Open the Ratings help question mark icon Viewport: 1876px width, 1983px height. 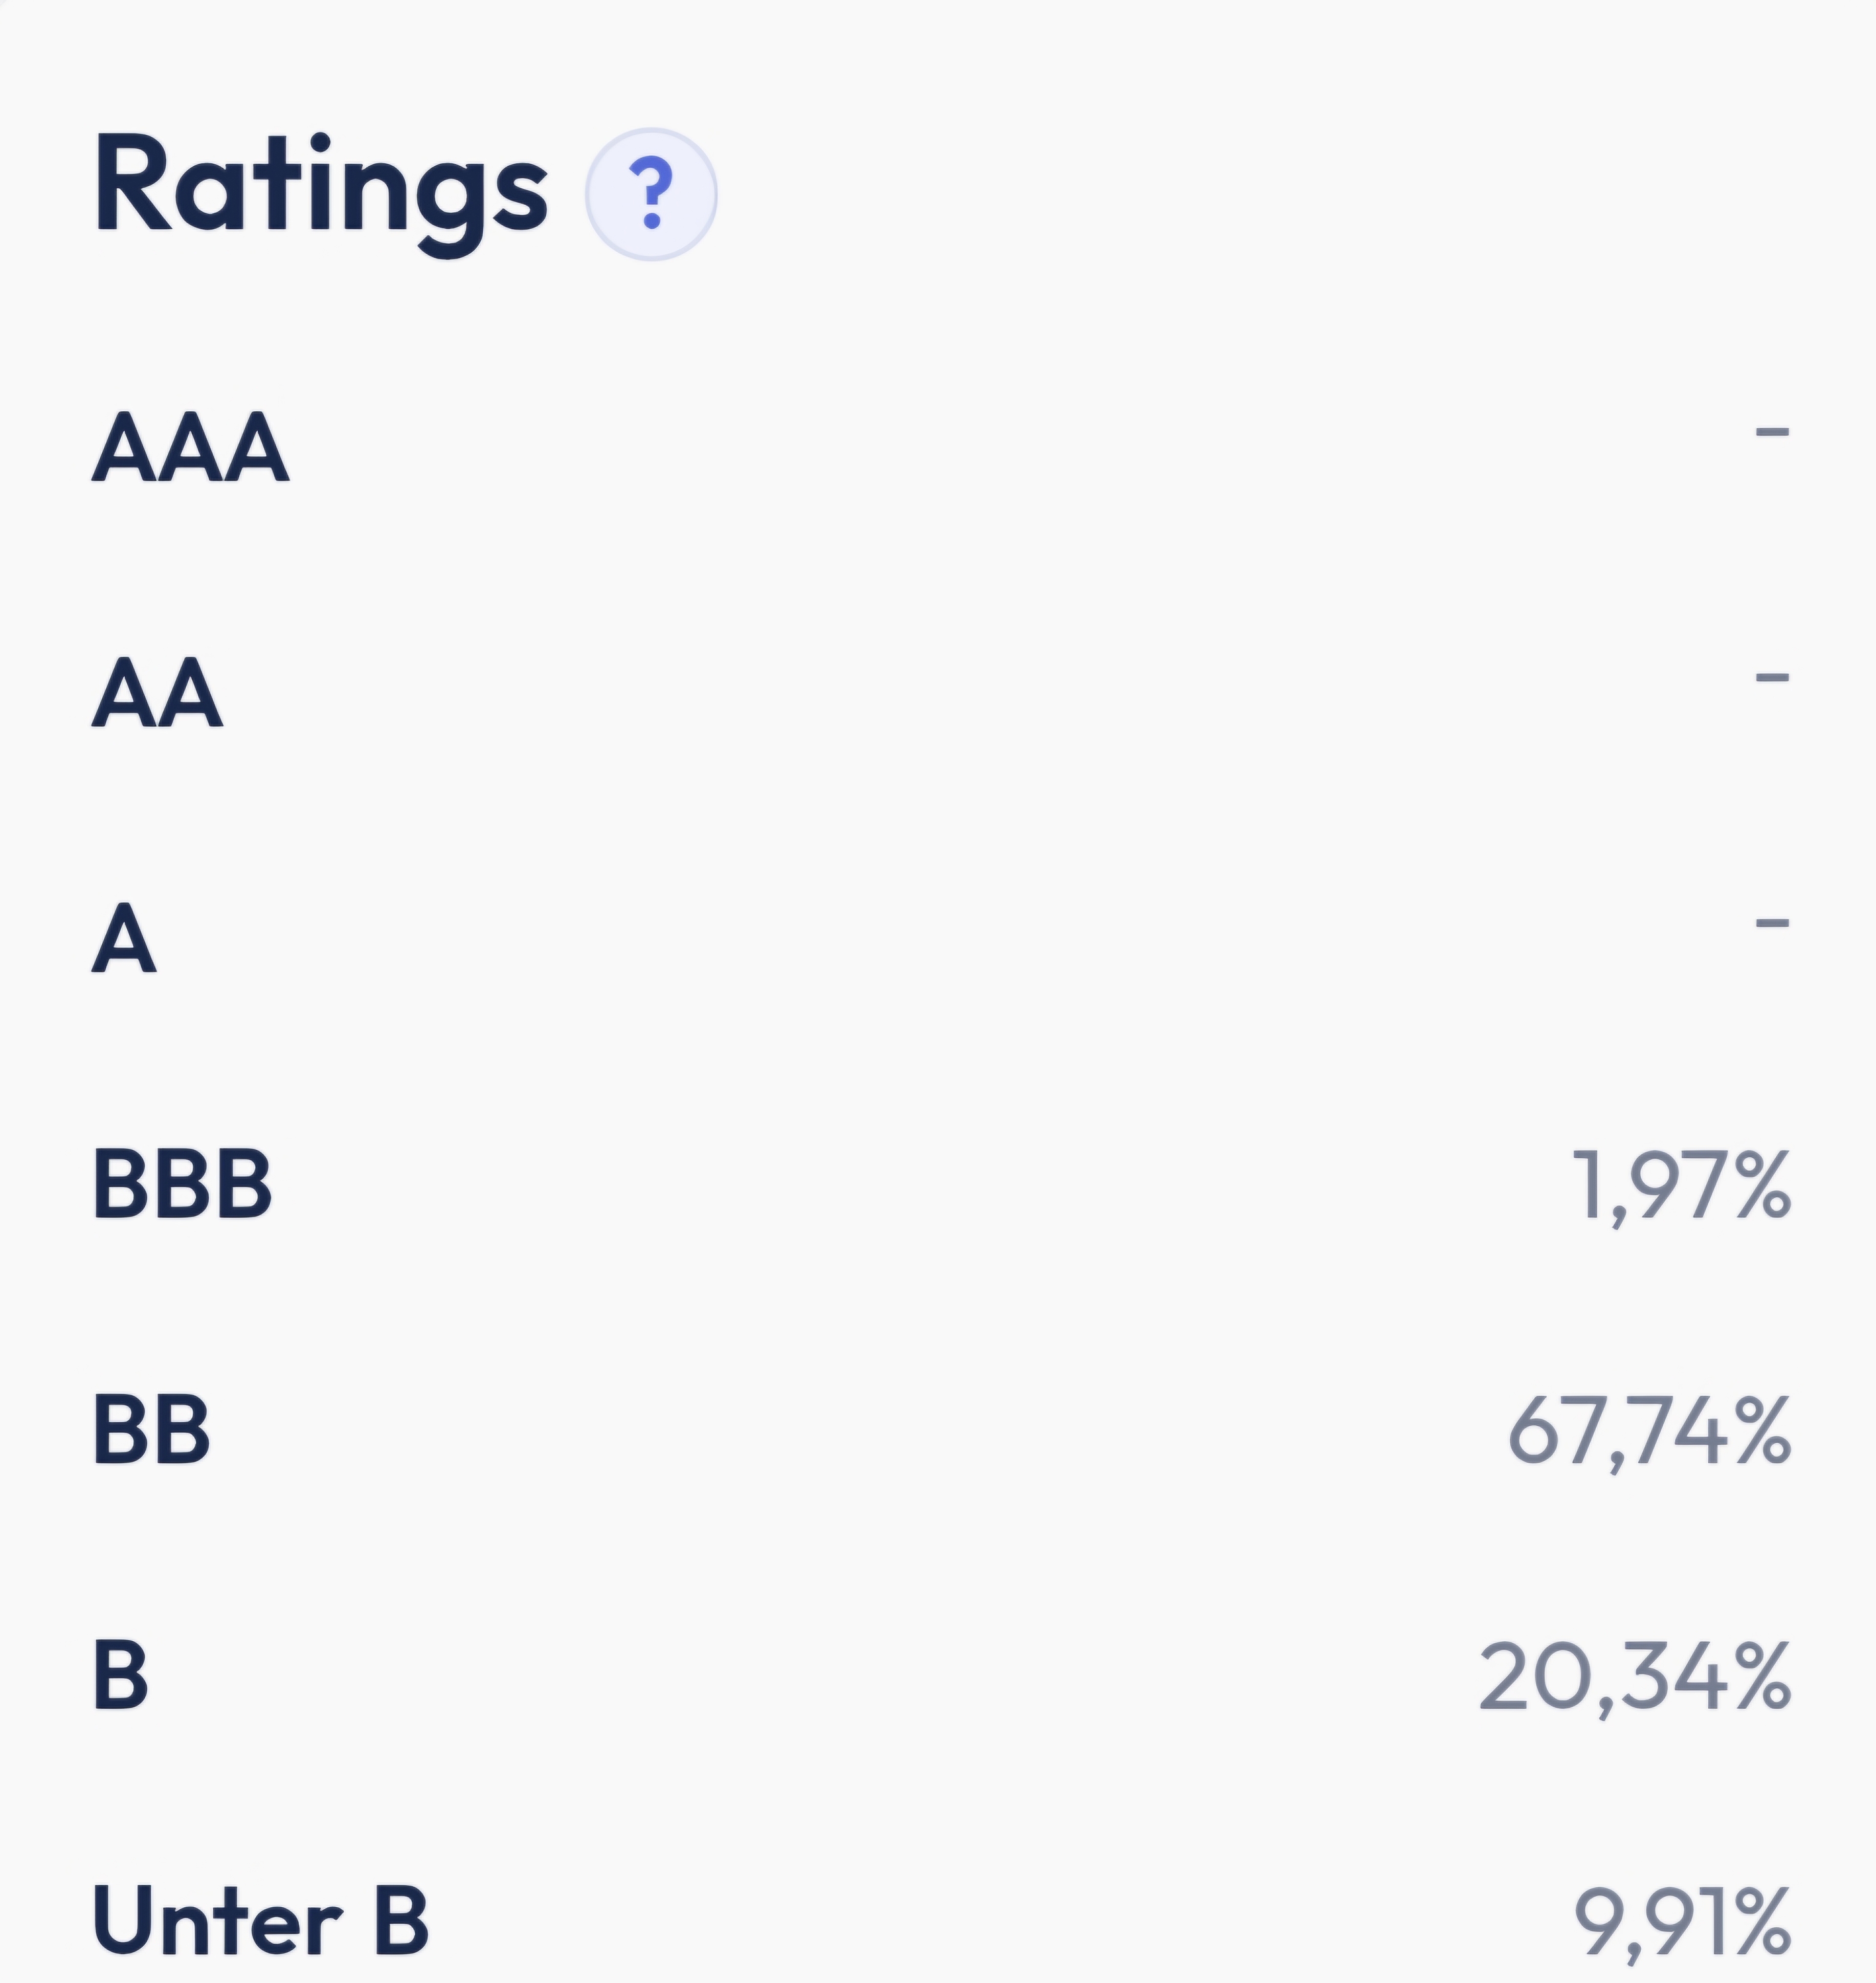651,194
